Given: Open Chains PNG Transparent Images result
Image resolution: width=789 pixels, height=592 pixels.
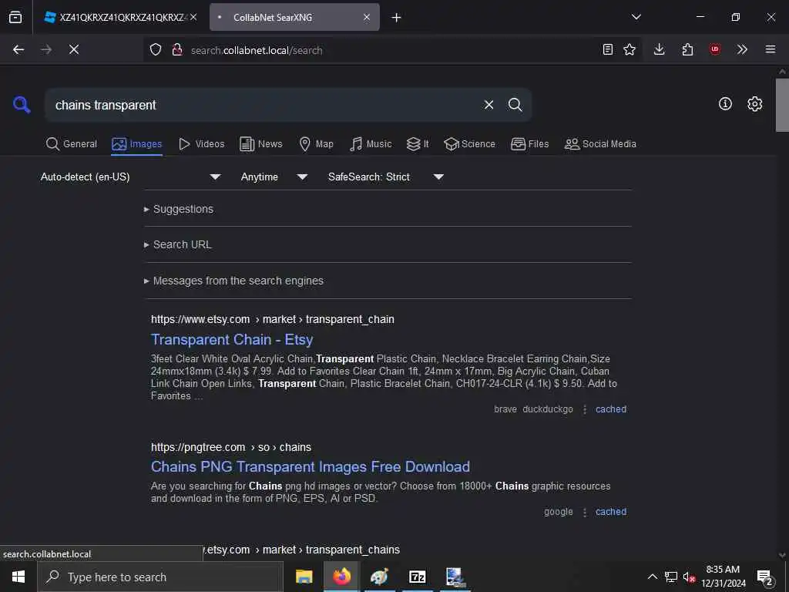Looking at the screenshot, I should 311,466.
